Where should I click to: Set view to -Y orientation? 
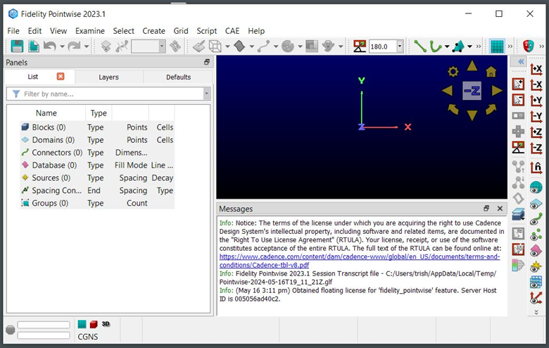click(x=536, y=116)
